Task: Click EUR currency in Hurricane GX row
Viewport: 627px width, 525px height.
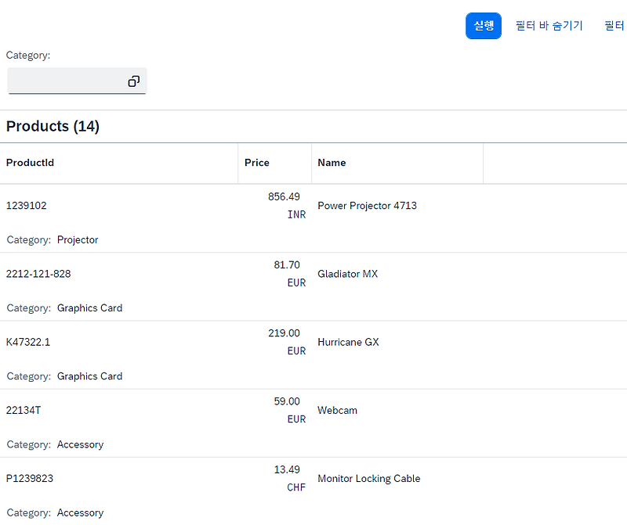Action: tap(296, 351)
